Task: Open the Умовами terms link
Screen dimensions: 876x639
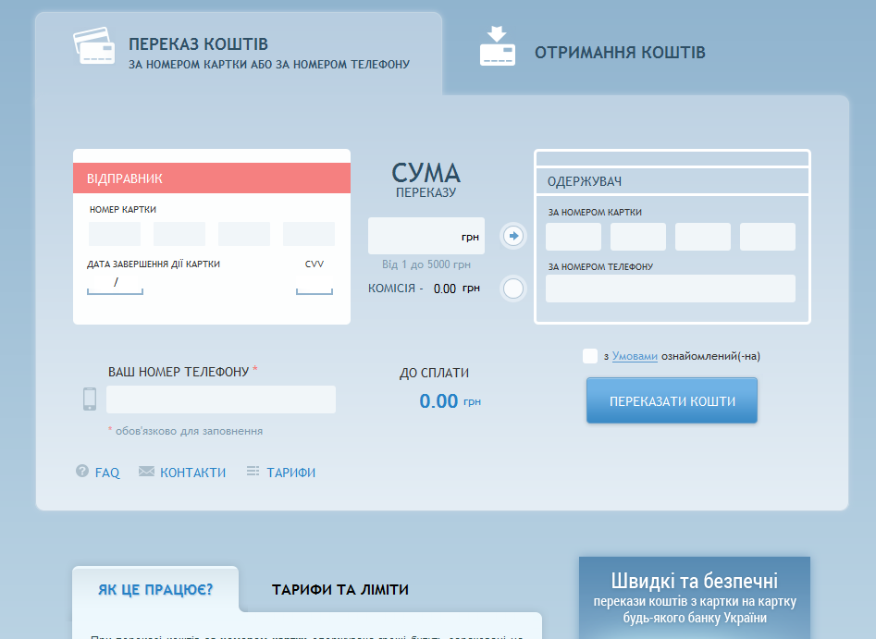Action: [635, 356]
